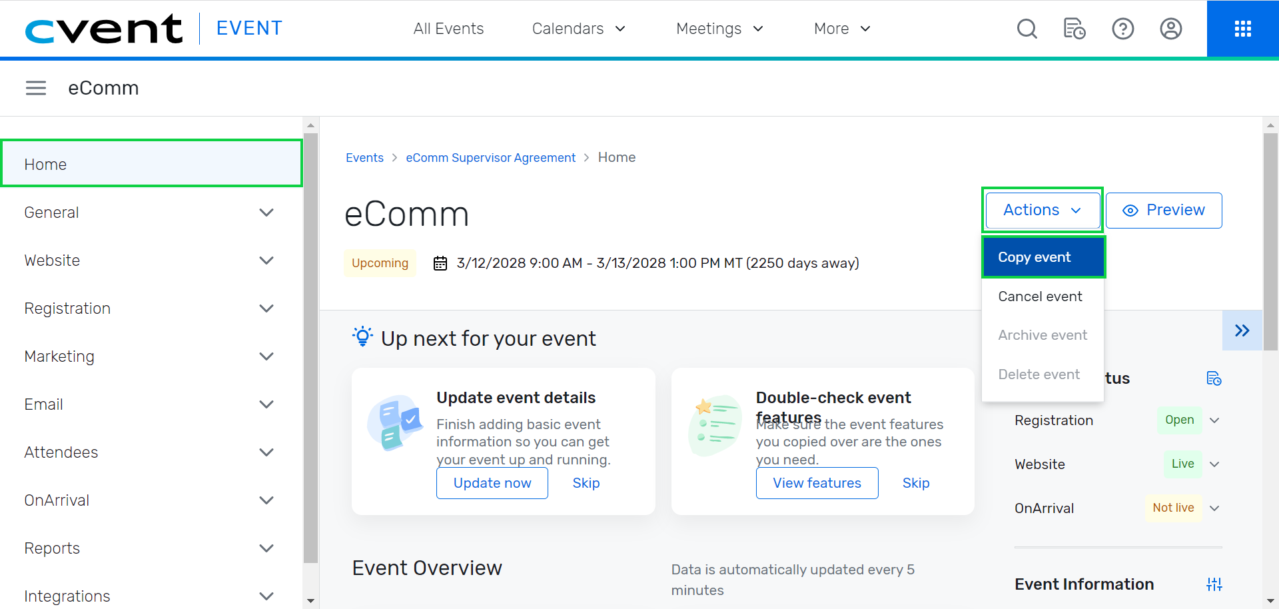This screenshot has height=609, width=1279.
Task: Toggle the hamburger navigation menu
Action: point(36,88)
